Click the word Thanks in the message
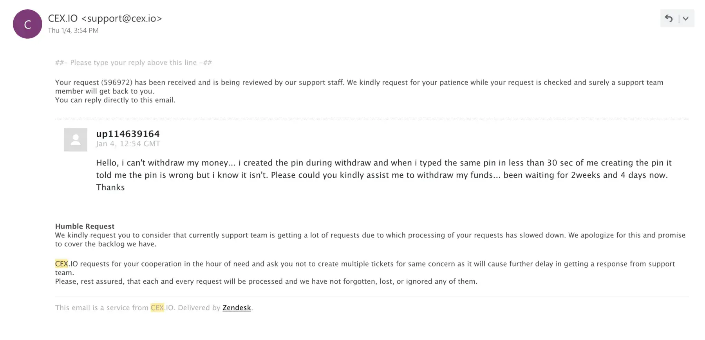Viewport: 705px width, 340px height. pos(110,187)
